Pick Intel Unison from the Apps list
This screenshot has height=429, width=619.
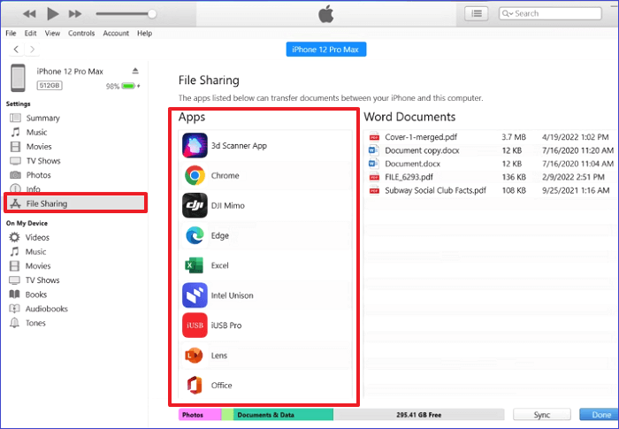232,295
